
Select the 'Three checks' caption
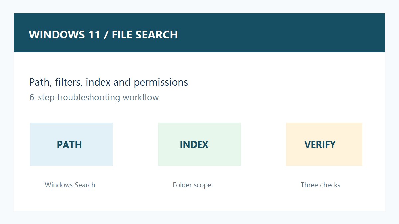(321, 185)
